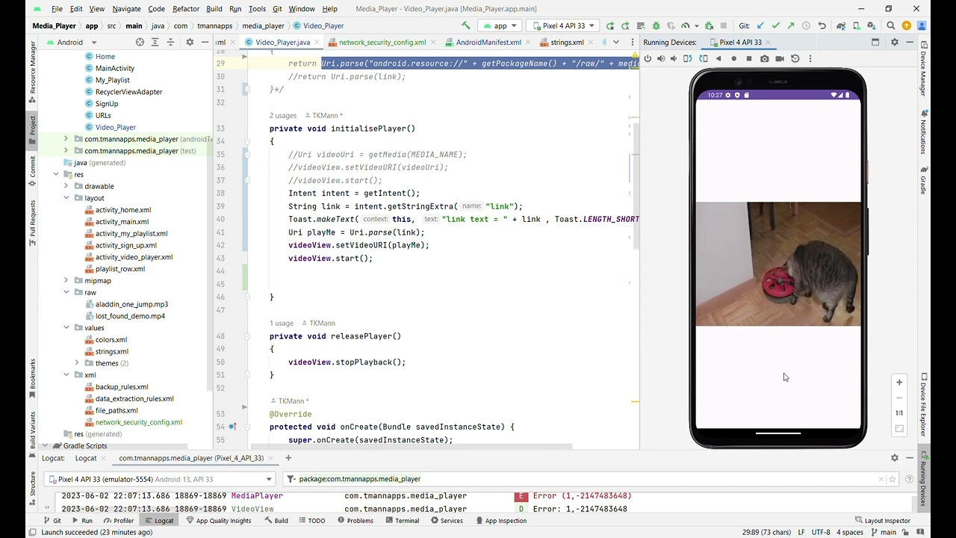Toggle the Build Variants tool window
The image size is (956, 538).
pos(32,434)
